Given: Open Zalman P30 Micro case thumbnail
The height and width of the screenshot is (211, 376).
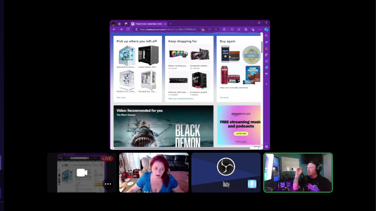Looking at the screenshot, I should pyautogui.click(x=127, y=55).
